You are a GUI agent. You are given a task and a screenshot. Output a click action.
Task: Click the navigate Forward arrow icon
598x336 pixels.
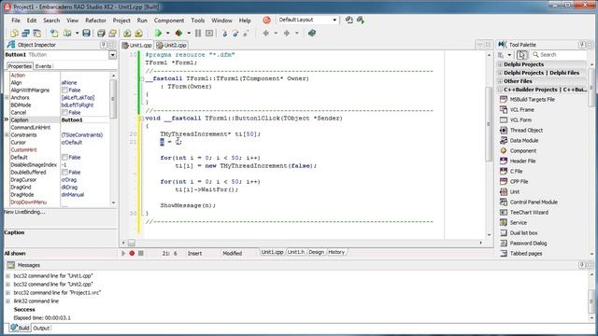[x=287, y=34]
